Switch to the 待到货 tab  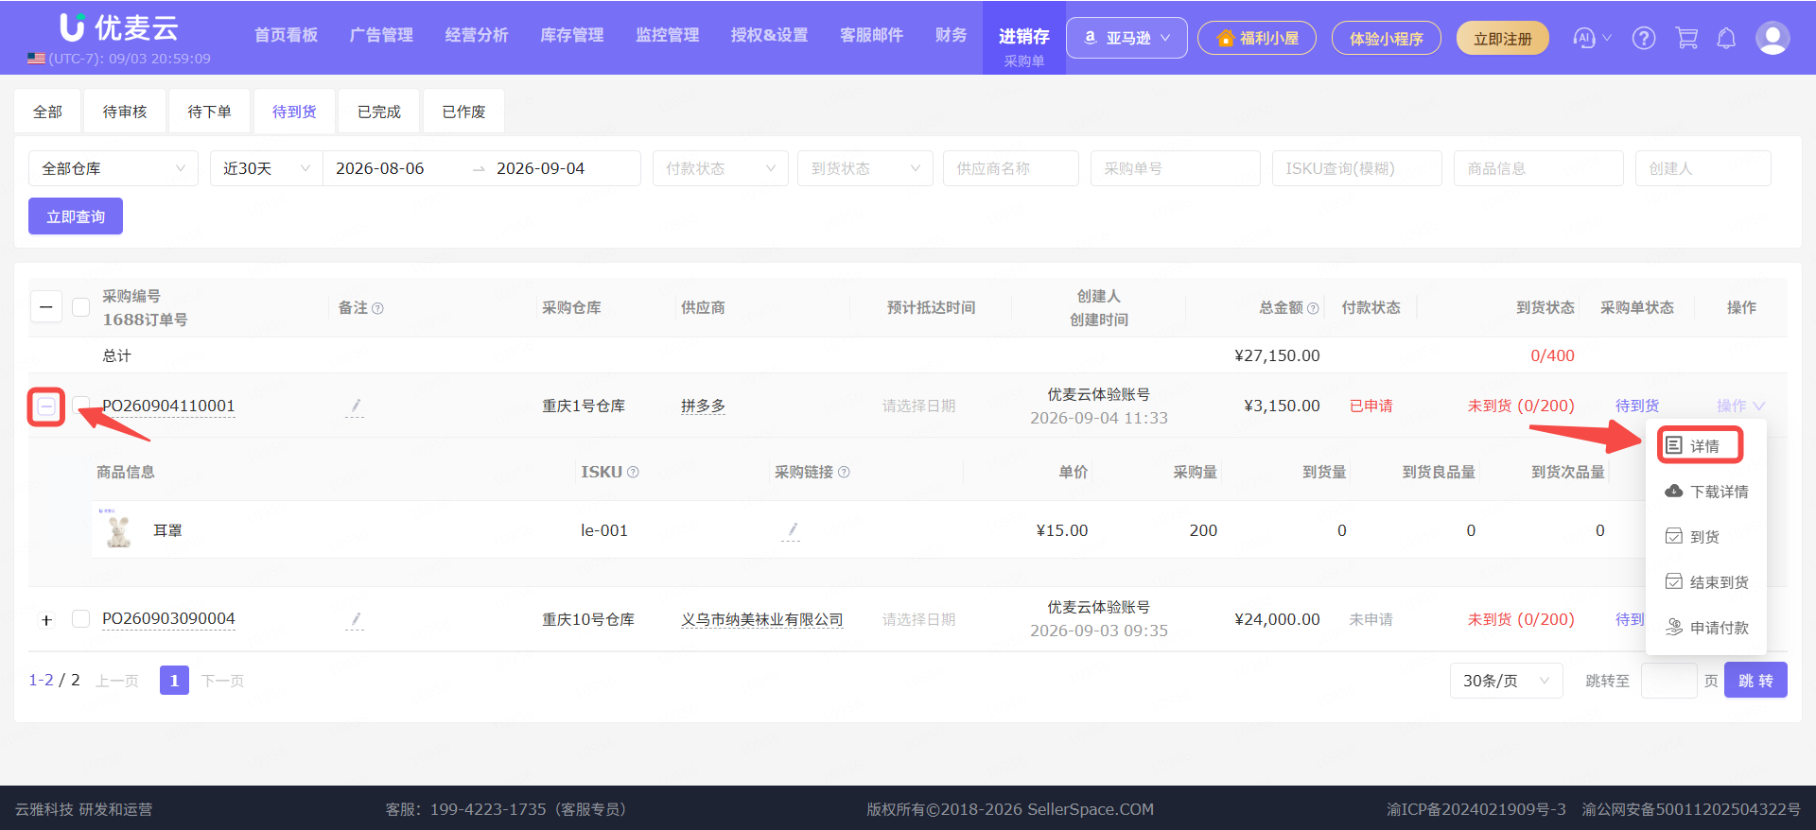click(294, 112)
